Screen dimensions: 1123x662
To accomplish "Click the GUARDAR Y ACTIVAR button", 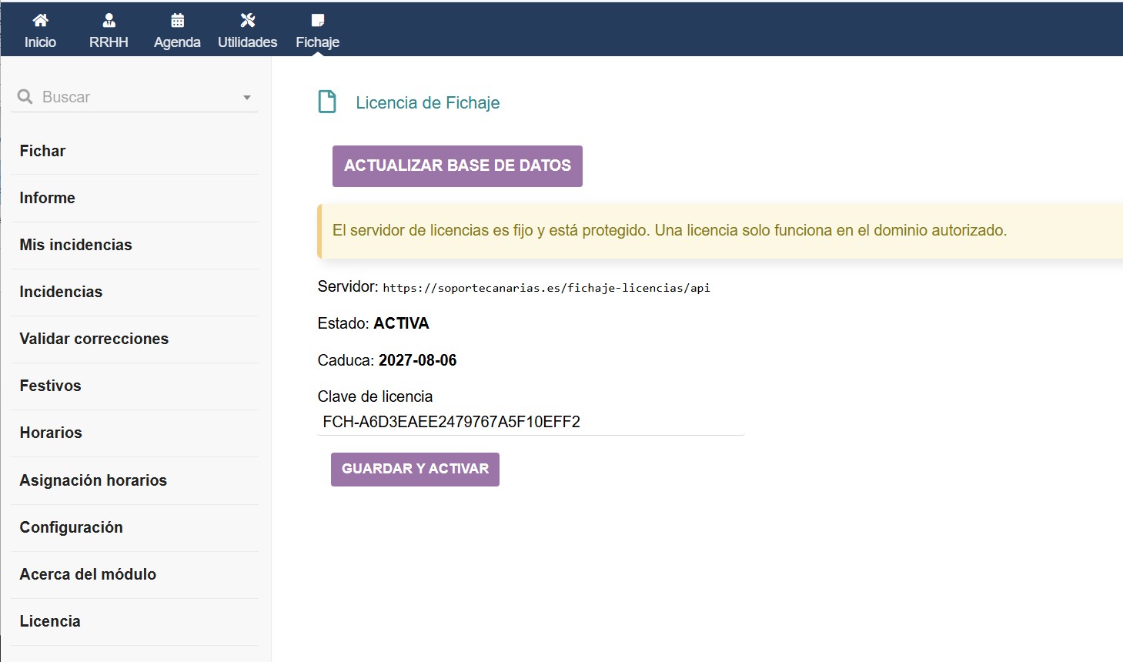I will 415,470.
